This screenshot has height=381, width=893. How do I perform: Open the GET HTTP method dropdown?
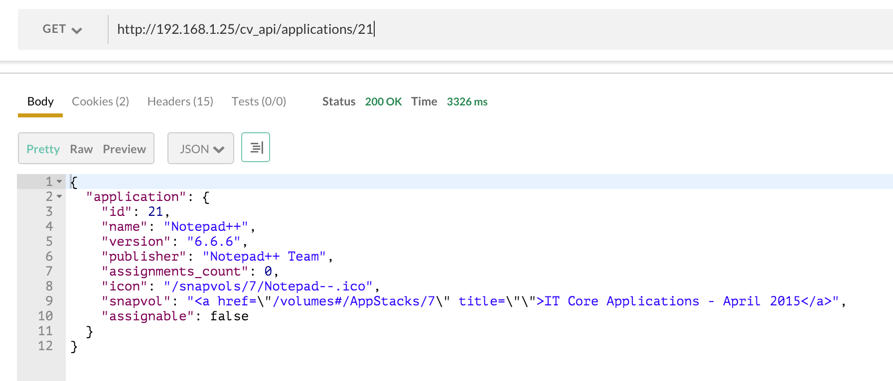[x=62, y=29]
